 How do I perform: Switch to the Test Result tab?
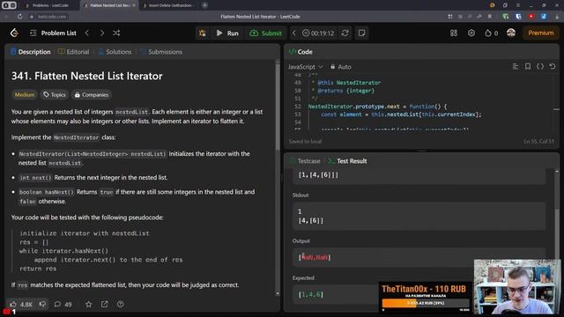347,161
